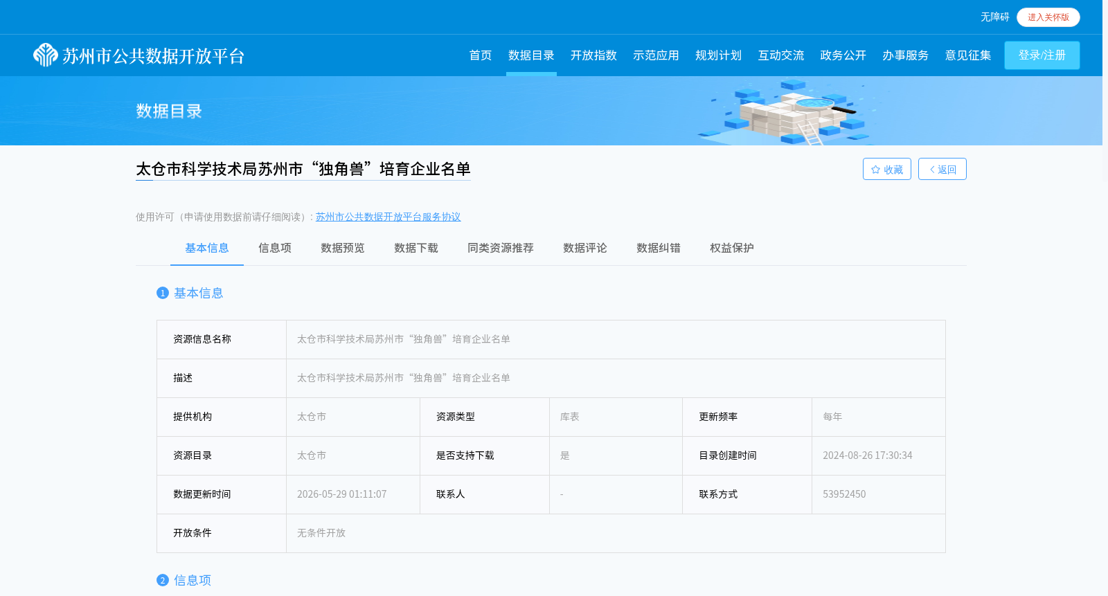This screenshot has height=596, width=1108.
Task: Click the back arrow icon in 返回 button
Action: pyautogui.click(x=932, y=170)
